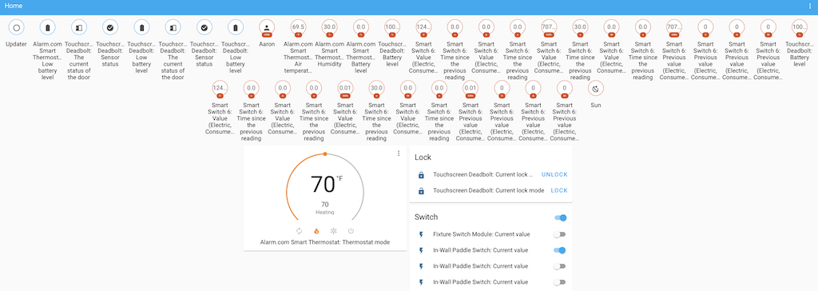Toggle the Switch card header master switch
Viewport: 818px width, 291px height.
coord(560,218)
